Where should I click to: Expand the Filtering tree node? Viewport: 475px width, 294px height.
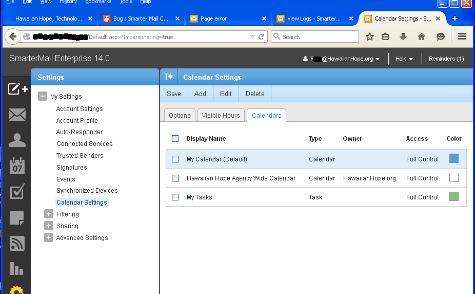[x=48, y=214]
